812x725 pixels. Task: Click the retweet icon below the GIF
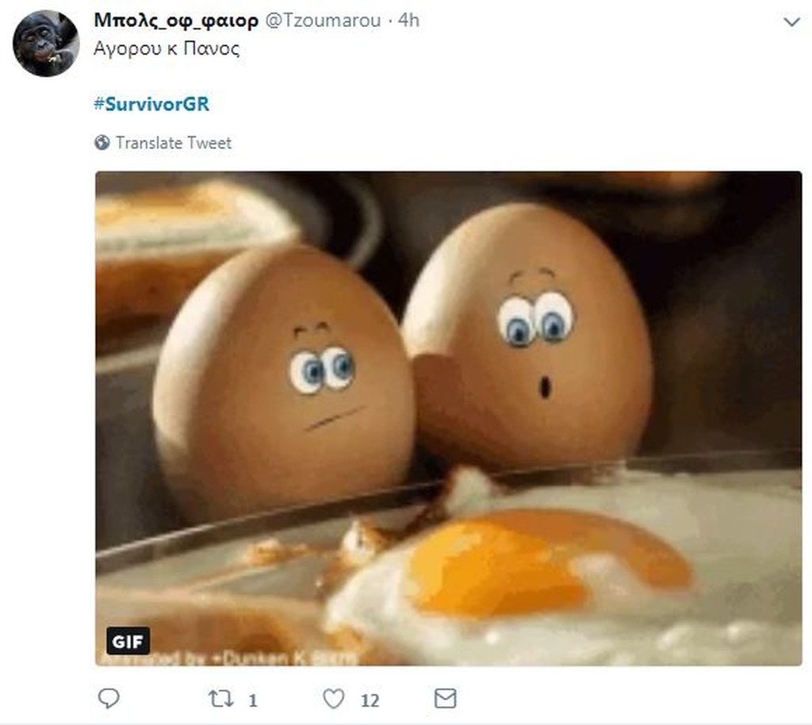(223, 699)
